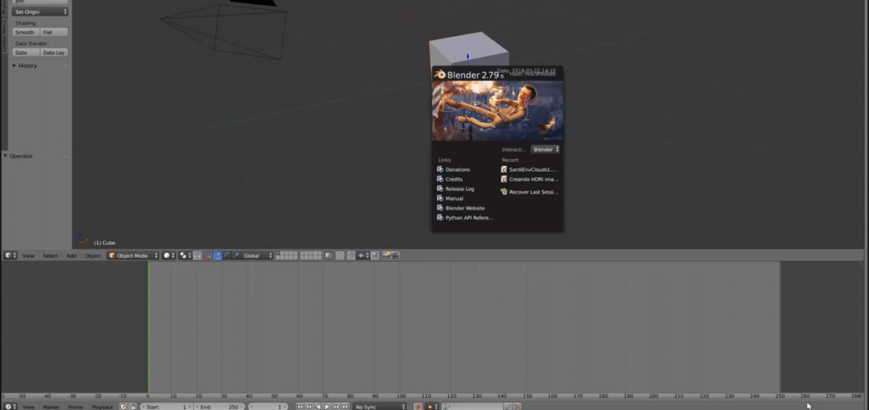Click the timeline editor type icon
This screenshot has width=869, height=410.
click(9, 407)
